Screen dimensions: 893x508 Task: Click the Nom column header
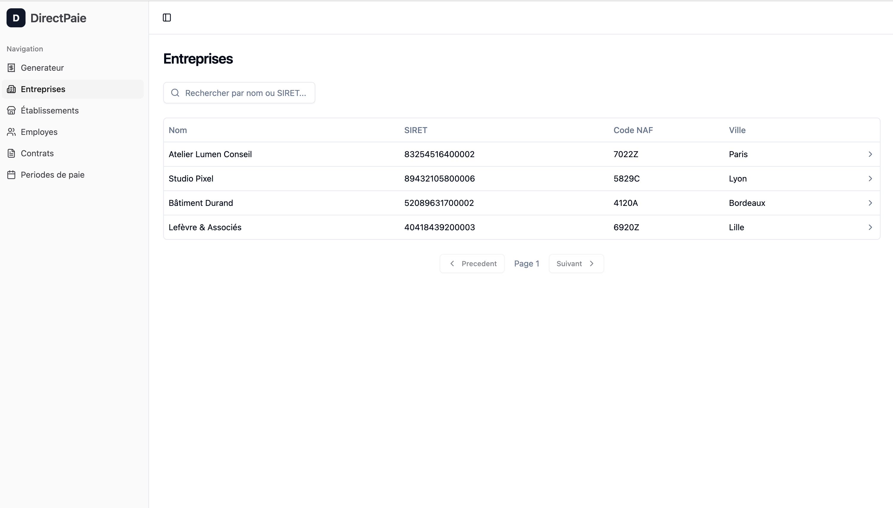point(178,130)
